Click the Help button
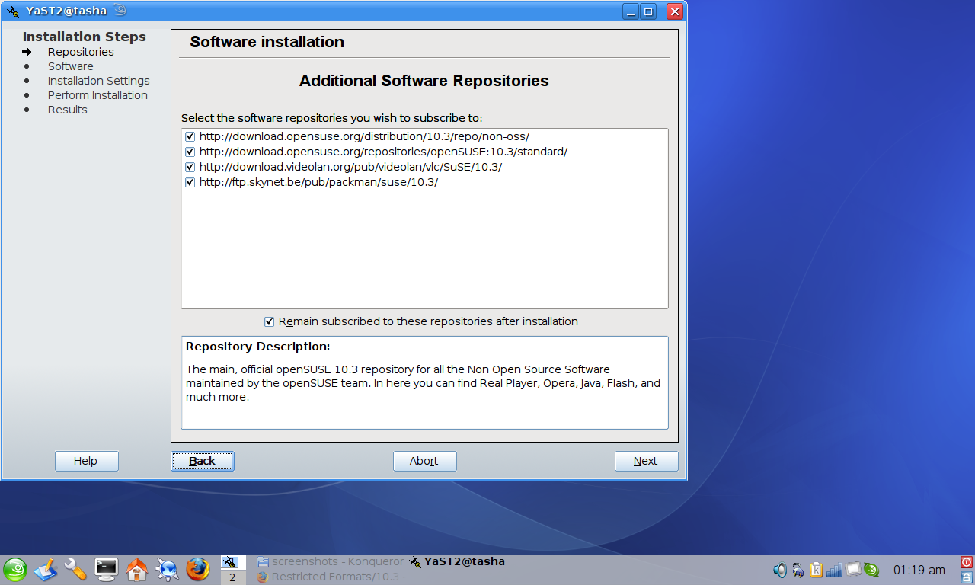Image resolution: width=975 pixels, height=585 pixels. [x=87, y=461]
